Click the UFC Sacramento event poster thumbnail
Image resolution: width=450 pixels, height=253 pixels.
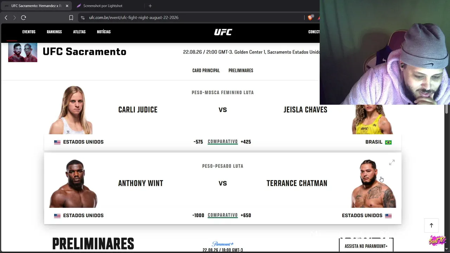(x=23, y=52)
